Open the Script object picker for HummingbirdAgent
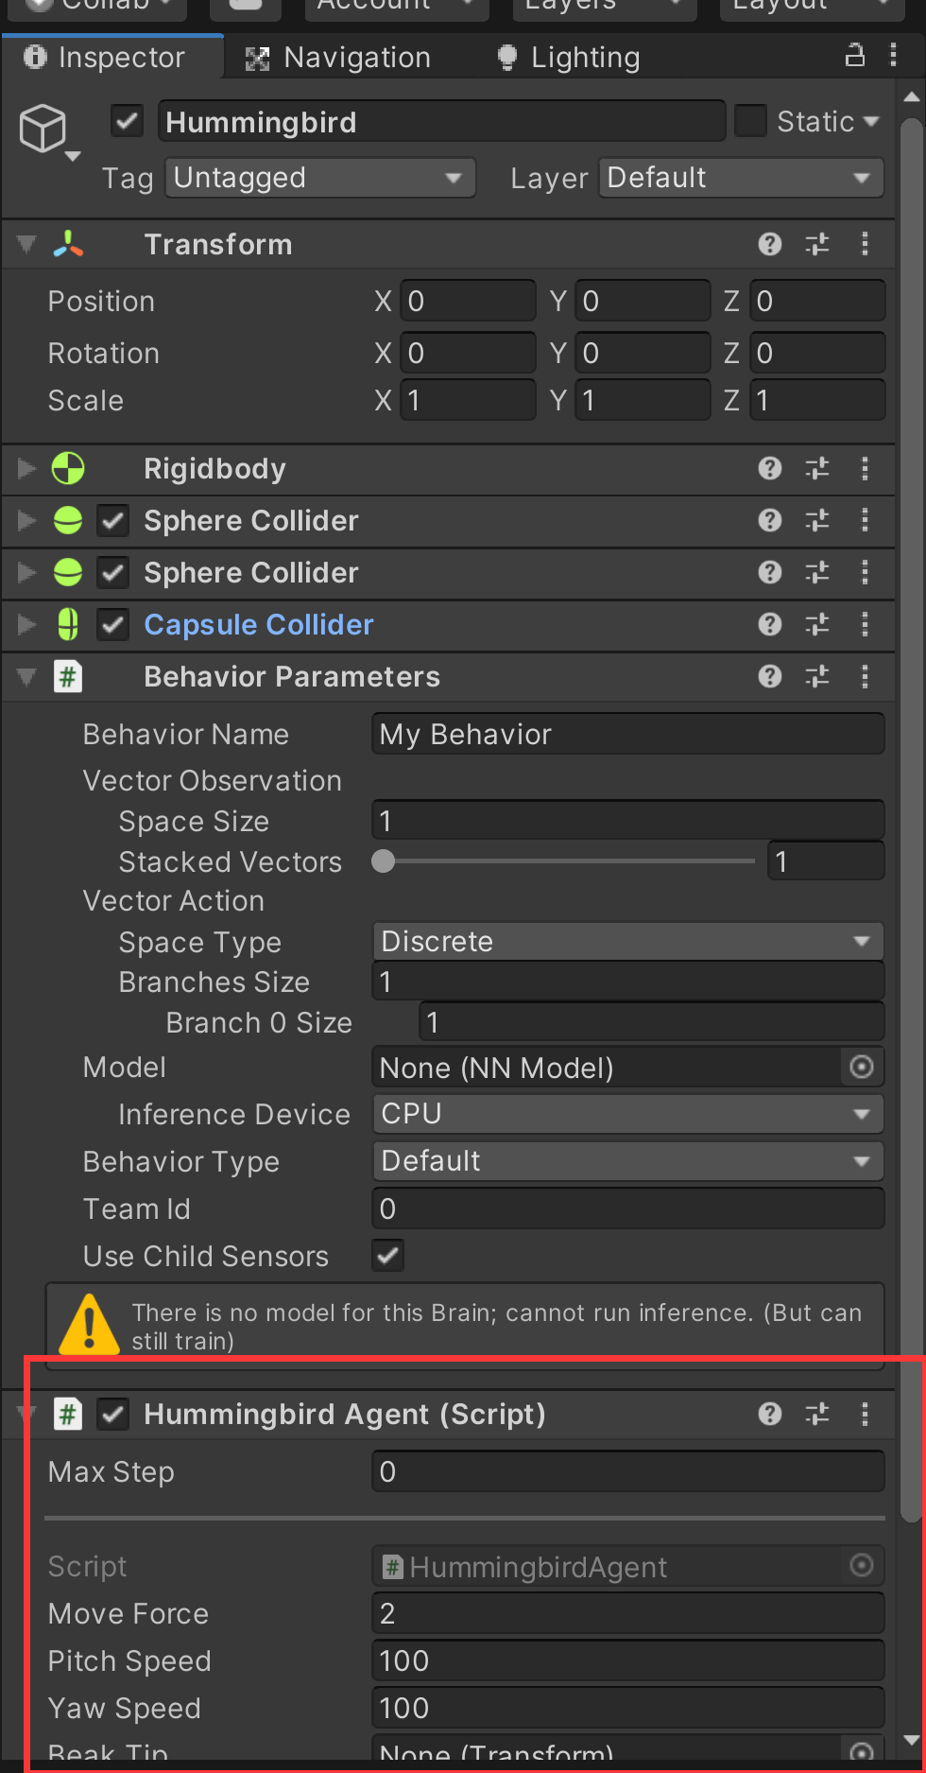The height and width of the screenshot is (1773, 926). click(x=861, y=1566)
